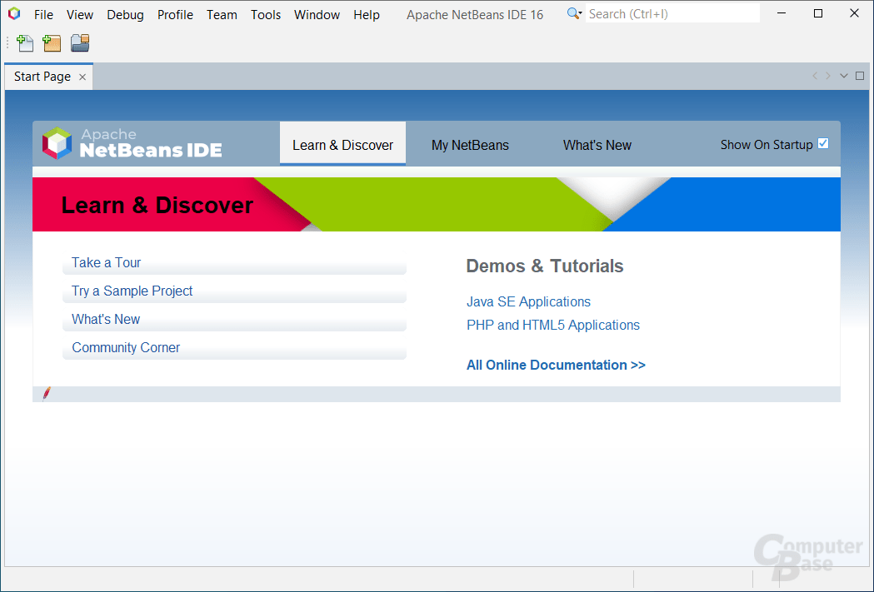Viewport: 874px width, 592px height.
Task: Create a new project from the toolbar
Action: point(52,42)
